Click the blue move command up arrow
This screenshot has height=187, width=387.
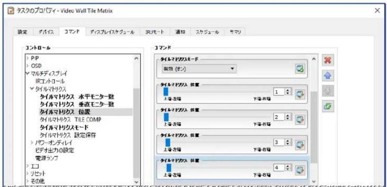click(328, 75)
